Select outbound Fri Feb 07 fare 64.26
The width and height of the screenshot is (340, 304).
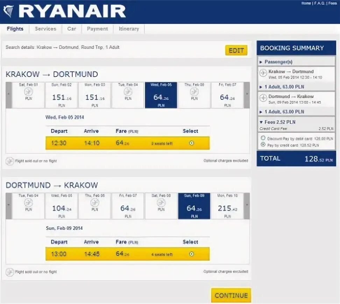tap(227, 95)
